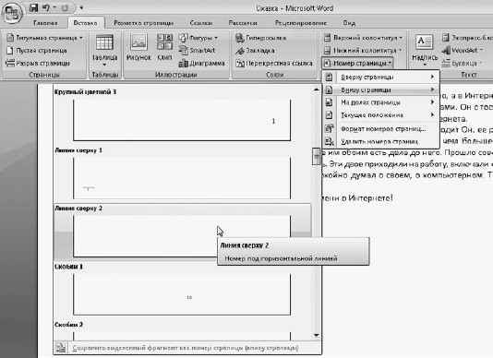493x358 pixels.
Task: Click the gallery scrollbar down arrow
Action: [317, 335]
